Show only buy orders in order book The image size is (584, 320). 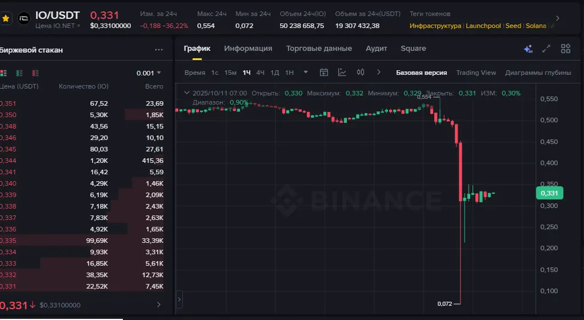(x=19, y=73)
